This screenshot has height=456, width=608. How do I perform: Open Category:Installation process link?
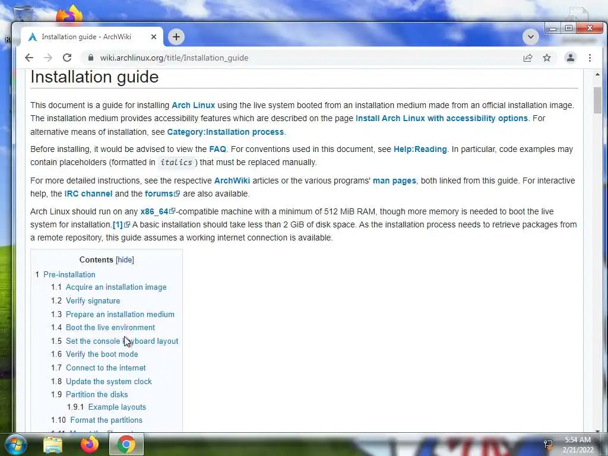tap(225, 132)
